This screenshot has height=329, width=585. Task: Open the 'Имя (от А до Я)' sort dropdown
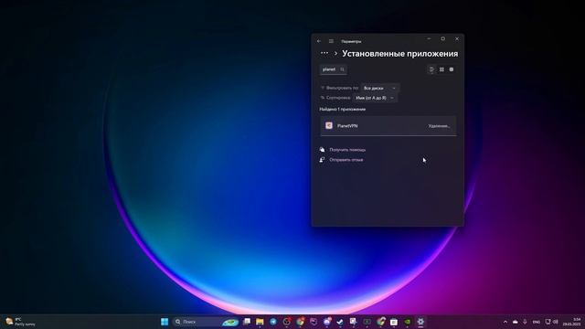click(x=375, y=98)
